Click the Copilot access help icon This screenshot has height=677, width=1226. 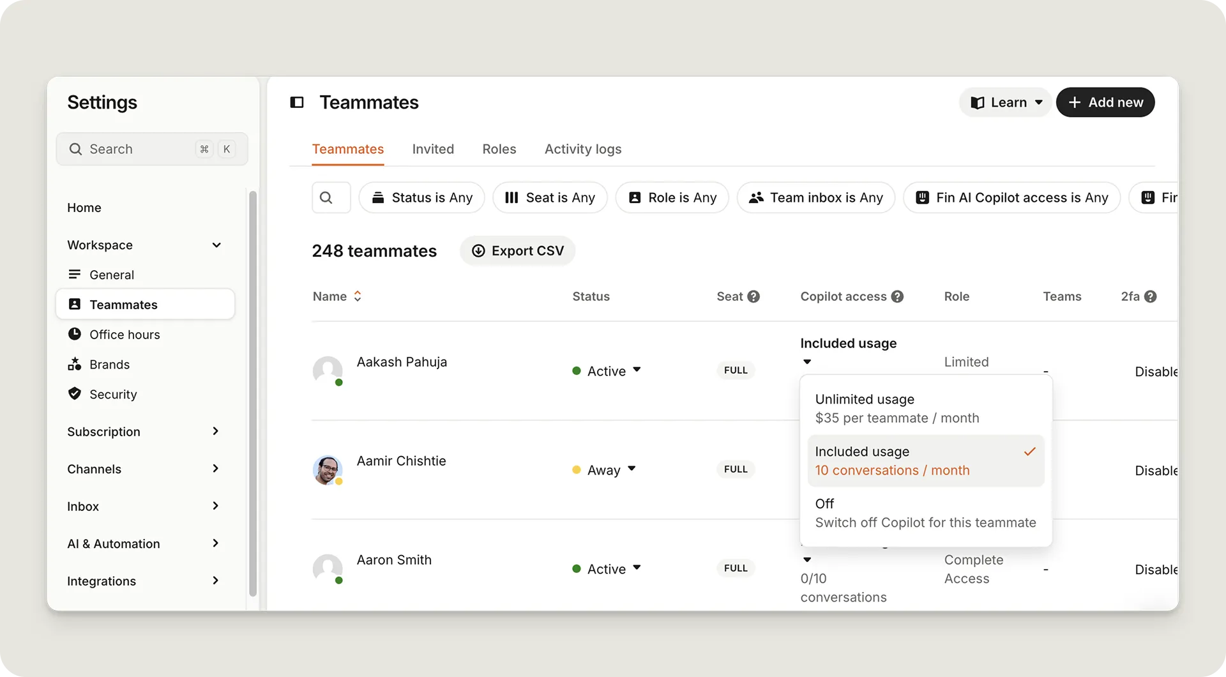tap(897, 296)
